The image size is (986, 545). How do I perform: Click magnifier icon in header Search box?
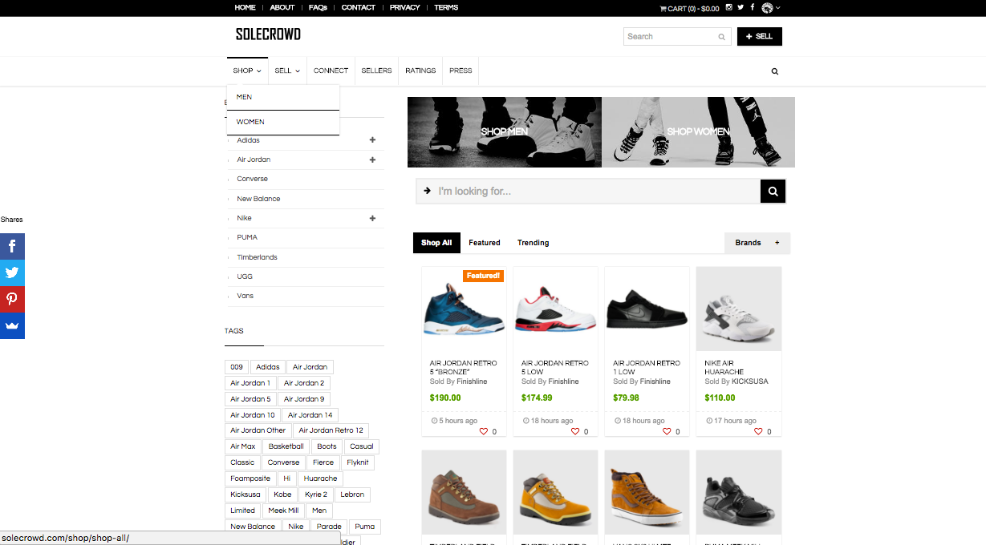coord(722,37)
